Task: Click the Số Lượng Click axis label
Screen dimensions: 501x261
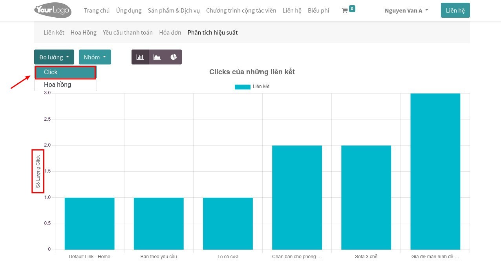Action: tap(38, 171)
